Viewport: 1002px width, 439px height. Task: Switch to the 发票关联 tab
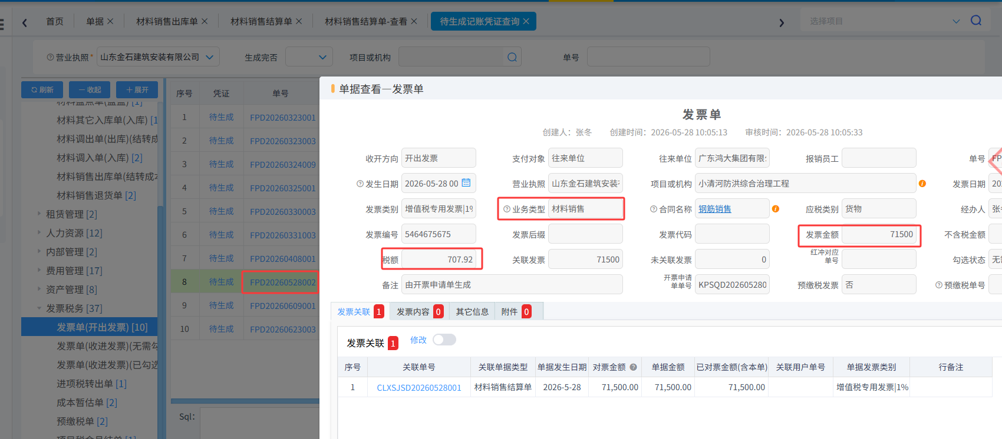[x=360, y=311]
